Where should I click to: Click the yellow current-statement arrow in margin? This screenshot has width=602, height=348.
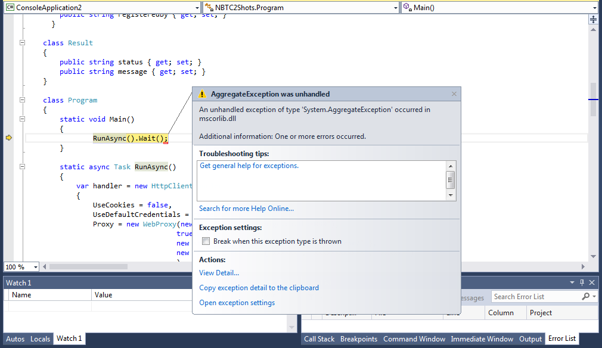click(9, 138)
